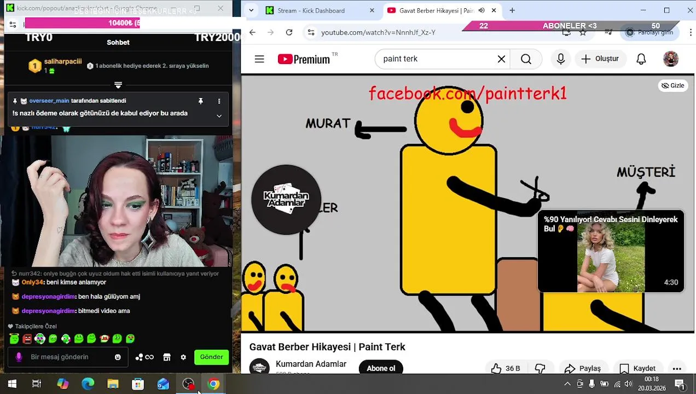Click the Parolayı girin profile chip

(x=649, y=32)
